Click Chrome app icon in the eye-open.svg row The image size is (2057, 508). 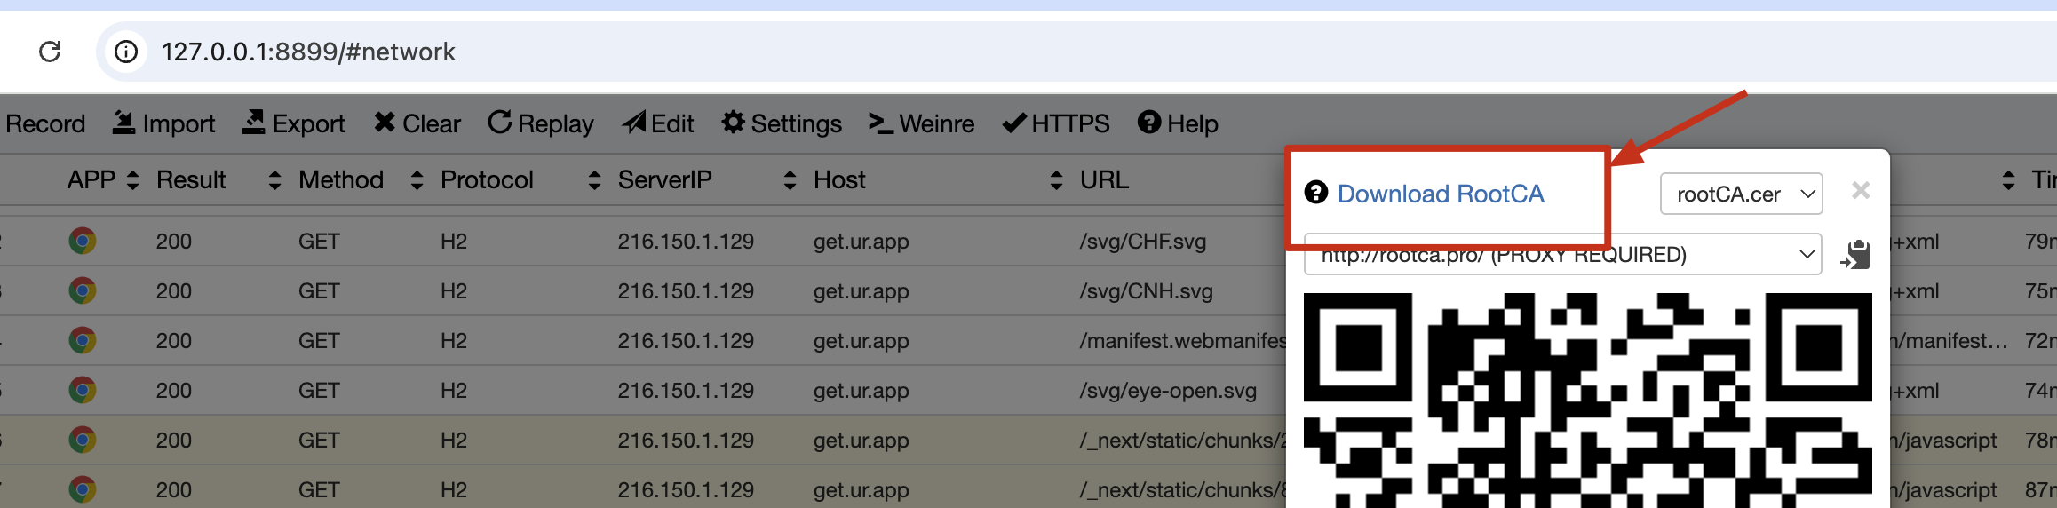(x=83, y=390)
